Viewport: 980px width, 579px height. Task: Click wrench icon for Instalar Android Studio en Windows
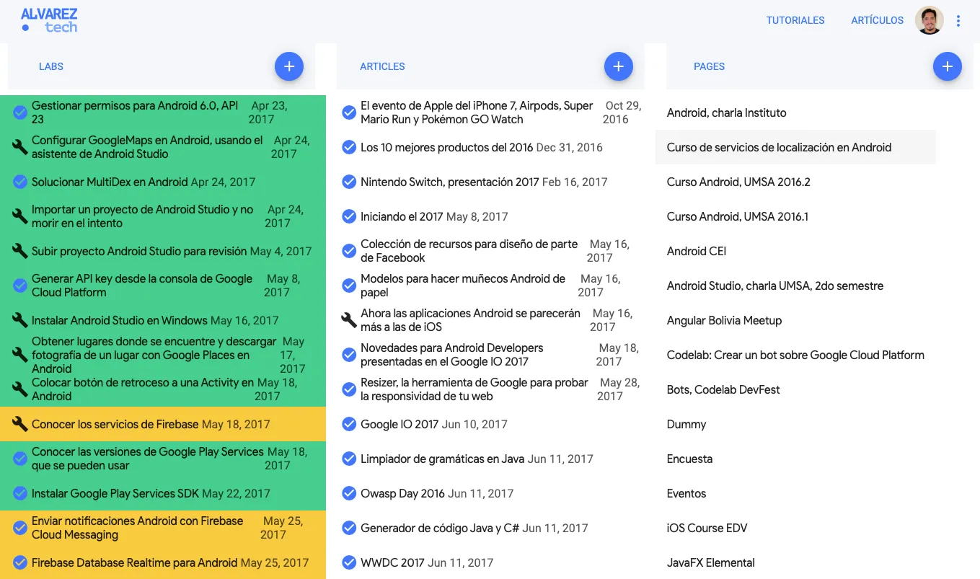(x=20, y=320)
